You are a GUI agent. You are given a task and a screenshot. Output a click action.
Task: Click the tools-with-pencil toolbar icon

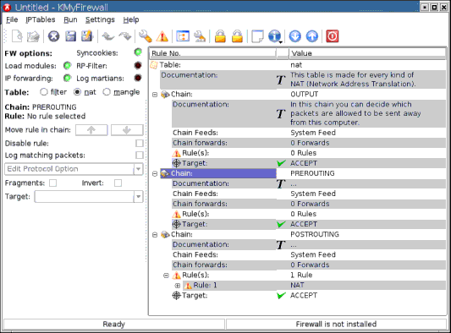[200, 36]
